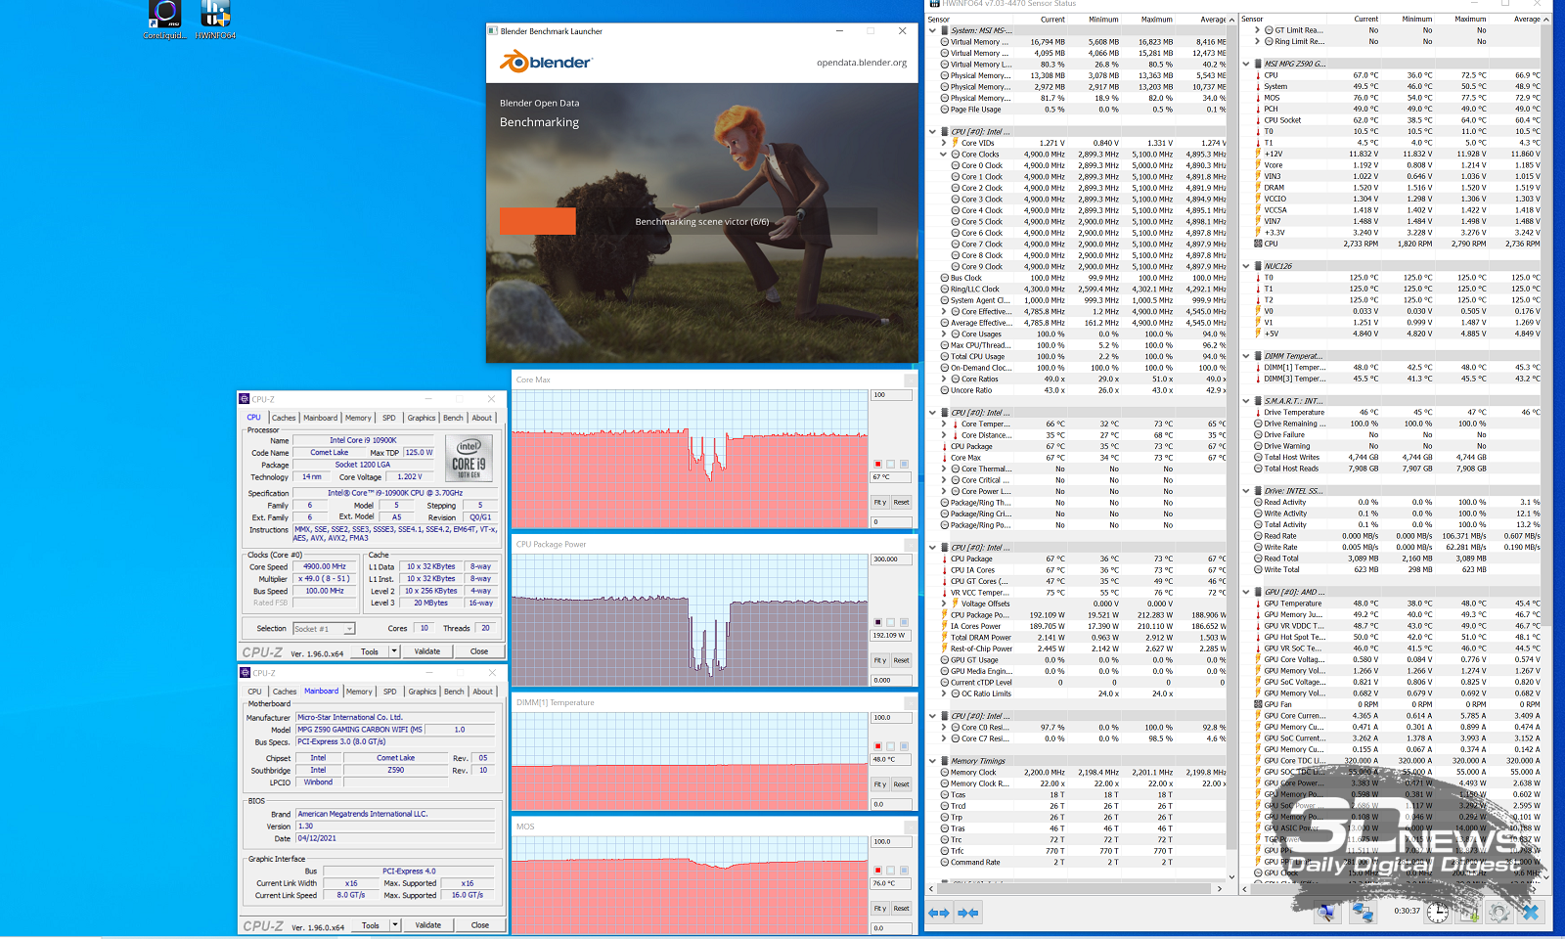
Task: Collapse the System: MSI sensor group
Action: pyautogui.click(x=932, y=30)
